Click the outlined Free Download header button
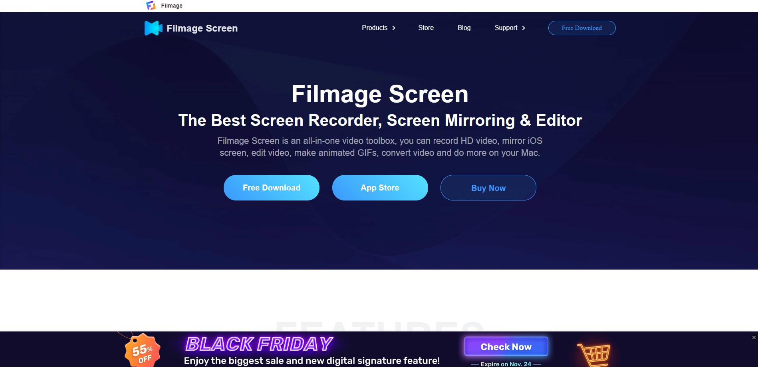Image resolution: width=758 pixels, height=367 pixels. 582,28
